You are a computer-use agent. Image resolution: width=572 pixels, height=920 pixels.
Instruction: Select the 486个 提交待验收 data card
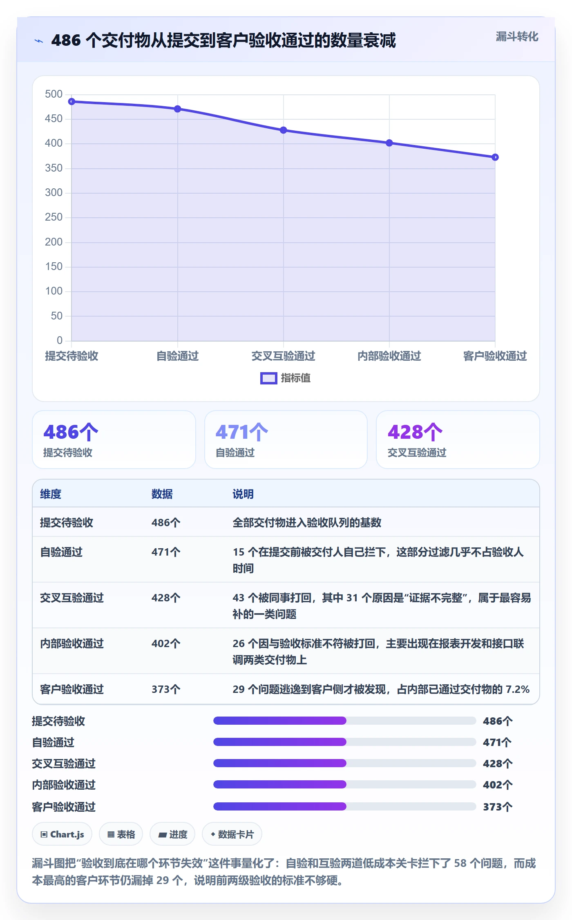[114, 440]
